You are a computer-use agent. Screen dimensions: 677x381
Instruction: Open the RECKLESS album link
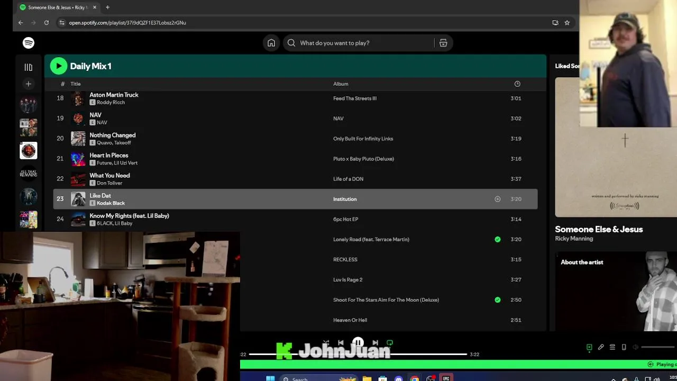click(345, 259)
